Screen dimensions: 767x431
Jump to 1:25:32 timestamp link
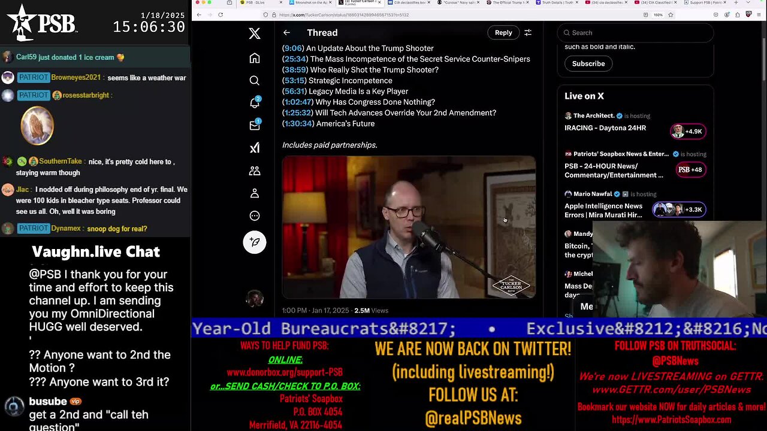pyautogui.click(x=298, y=113)
